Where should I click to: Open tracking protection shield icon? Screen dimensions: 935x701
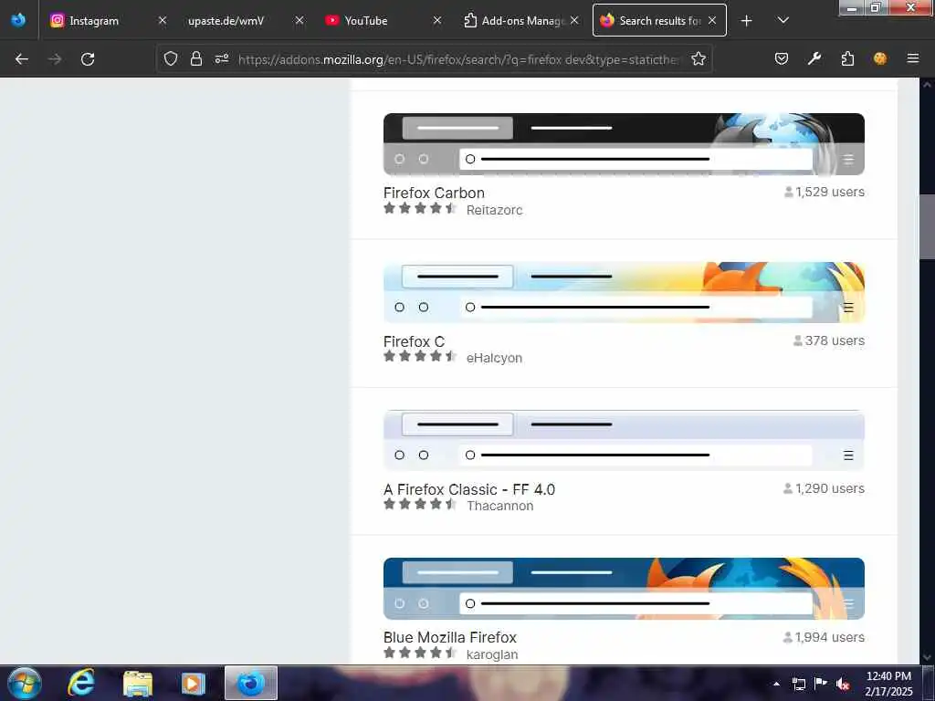click(171, 58)
